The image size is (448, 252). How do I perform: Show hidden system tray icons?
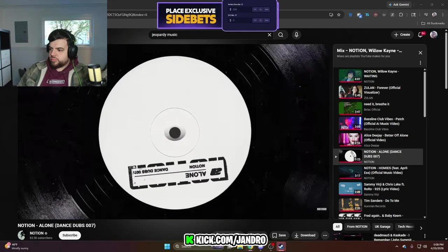[397, 246]
